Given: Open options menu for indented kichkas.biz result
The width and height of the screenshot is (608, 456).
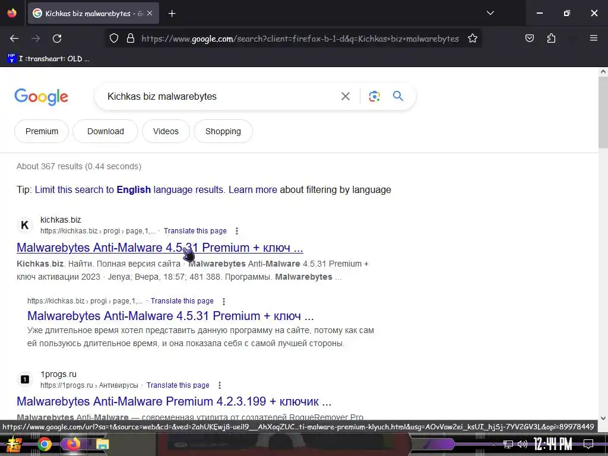Looking at the screenshot, I should coord(224,301).
